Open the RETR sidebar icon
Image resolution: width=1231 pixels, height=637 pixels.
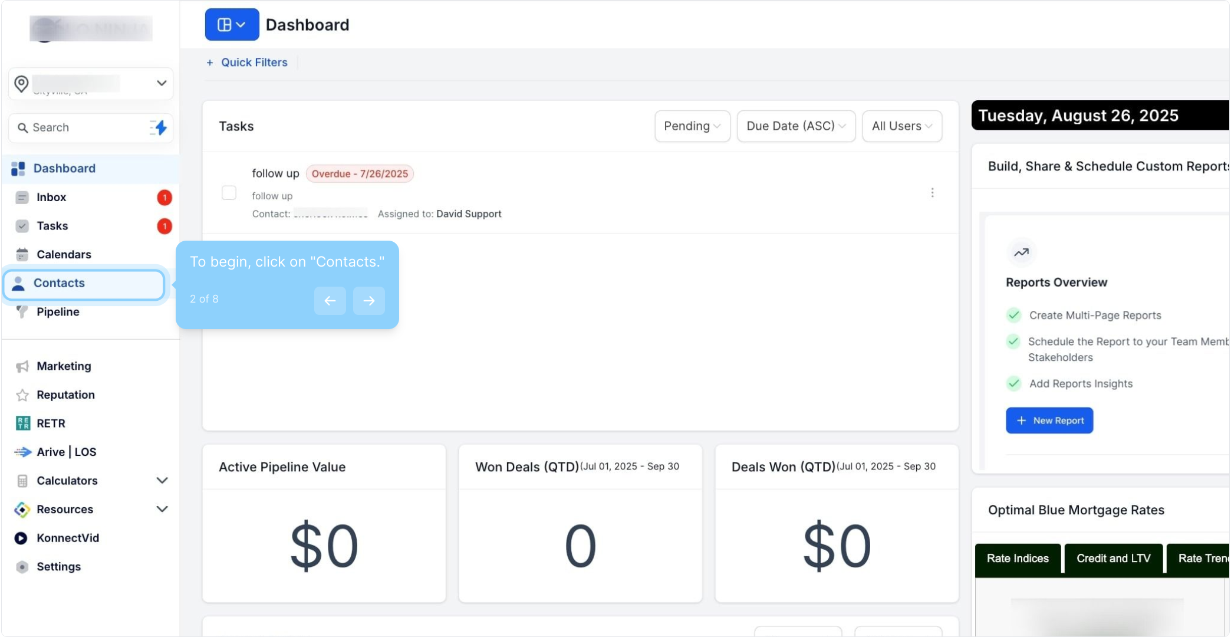tap(22, 423)
